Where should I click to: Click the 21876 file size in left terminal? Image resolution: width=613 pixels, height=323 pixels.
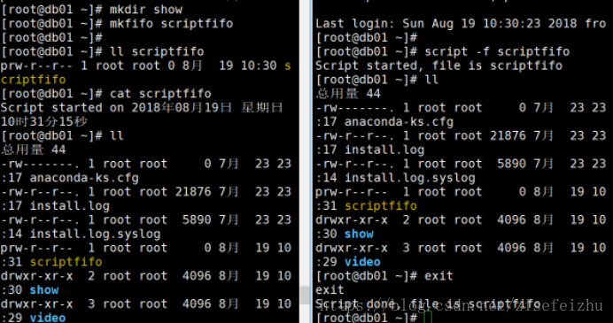click(x=193, y=192)
